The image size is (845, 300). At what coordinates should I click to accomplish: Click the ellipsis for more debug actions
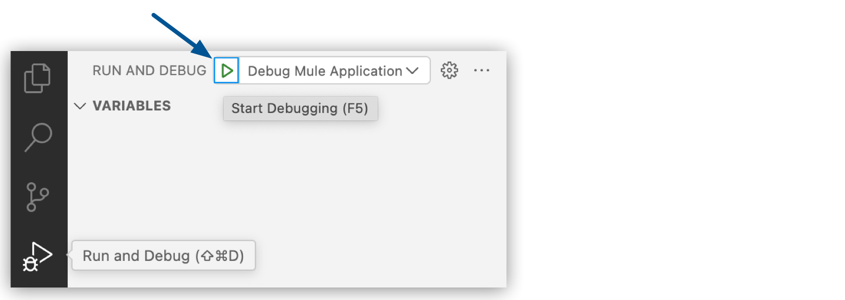[x=481, y=70]
